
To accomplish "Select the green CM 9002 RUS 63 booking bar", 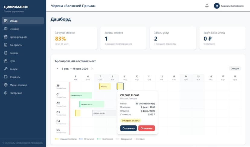I will point(92,104).
